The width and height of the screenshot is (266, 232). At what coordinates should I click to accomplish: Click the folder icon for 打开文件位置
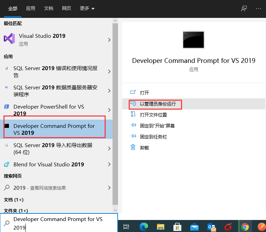pos(133,114)
